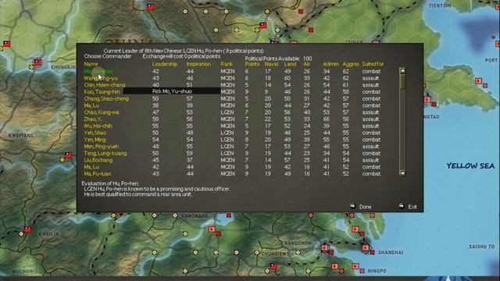The image size is (500, 281).
Task: Click the Japanese base marker at Shanghai
Action: coord(366,248)
